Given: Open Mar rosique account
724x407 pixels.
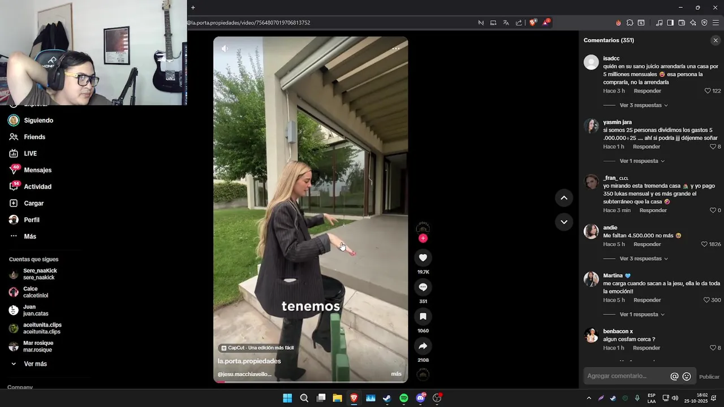Looking at the screenshot, I should 38,347.
